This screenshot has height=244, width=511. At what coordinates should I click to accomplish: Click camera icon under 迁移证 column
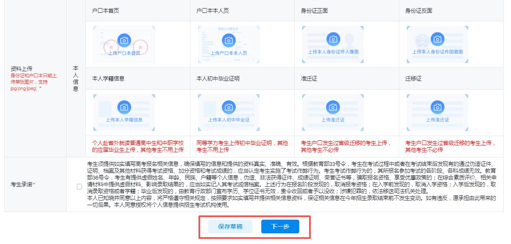pos(437,107)
